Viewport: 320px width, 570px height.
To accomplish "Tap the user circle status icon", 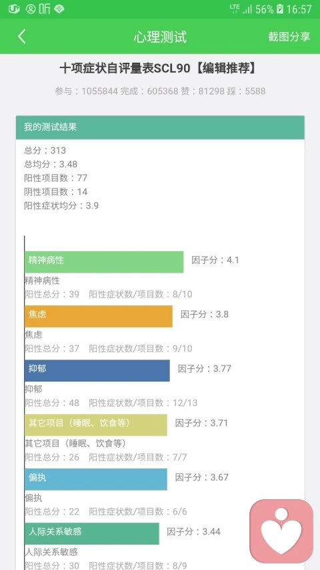I will pos(31,9).
